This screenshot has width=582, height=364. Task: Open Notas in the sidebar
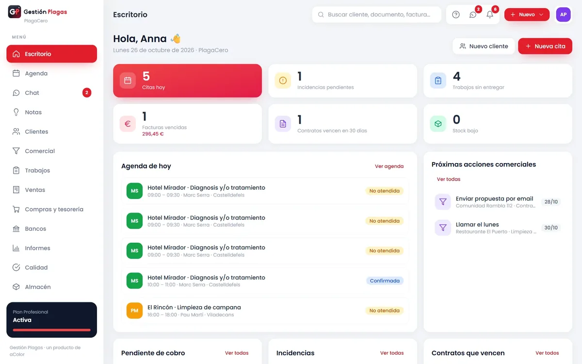click(51, 112)
